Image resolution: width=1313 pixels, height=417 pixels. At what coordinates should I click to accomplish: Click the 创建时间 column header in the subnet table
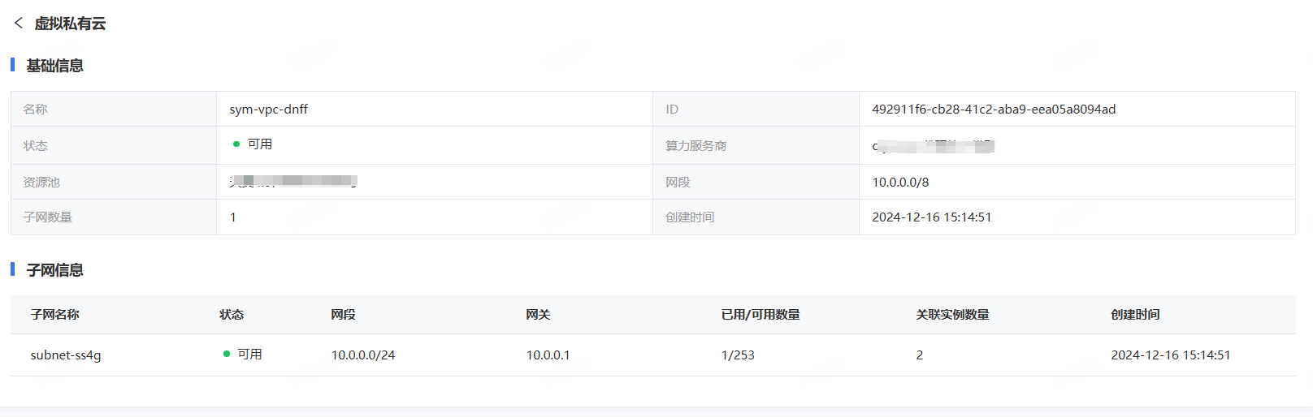(1135, 315)
